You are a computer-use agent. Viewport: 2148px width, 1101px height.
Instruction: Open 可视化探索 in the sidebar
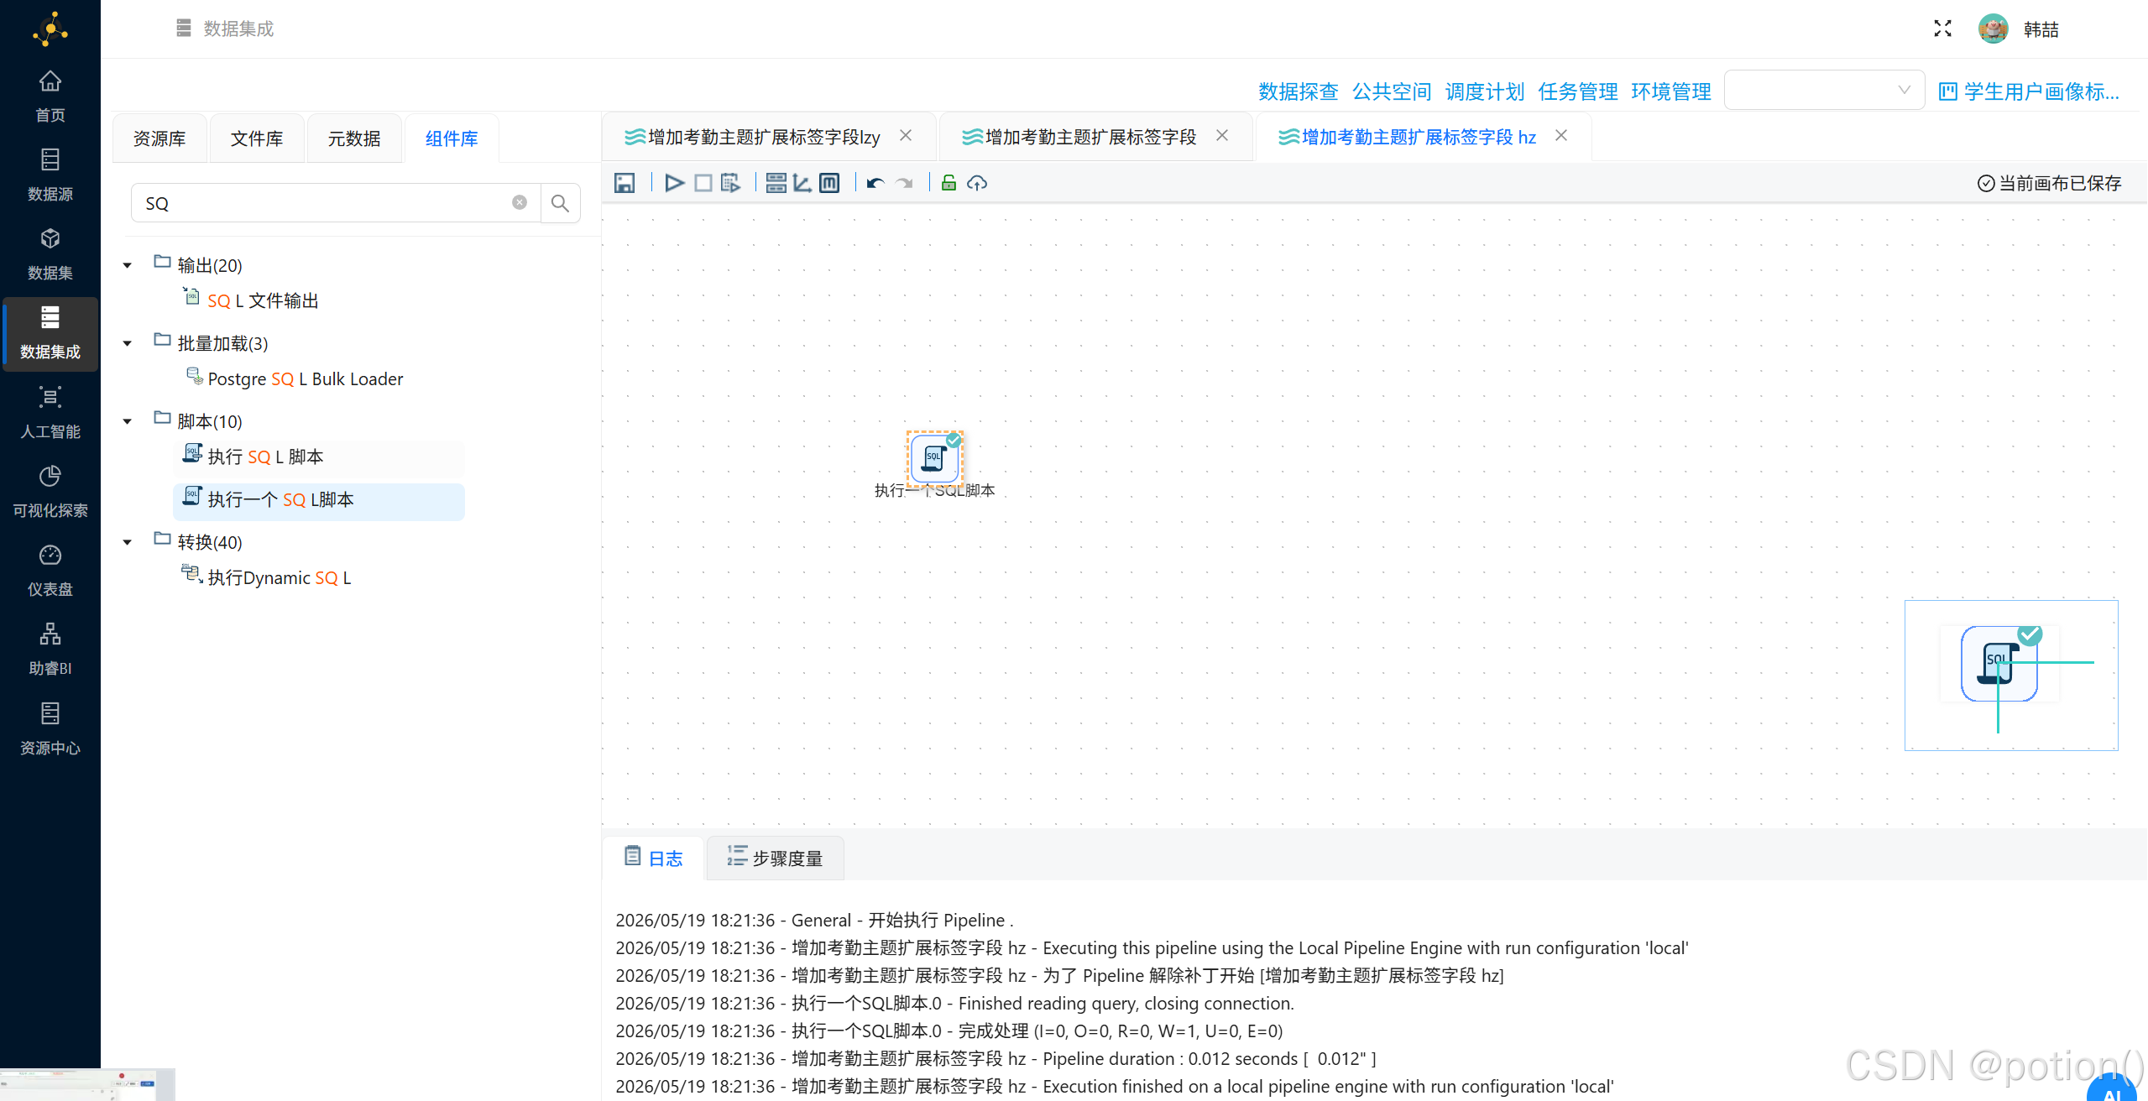tap(50, 492)
